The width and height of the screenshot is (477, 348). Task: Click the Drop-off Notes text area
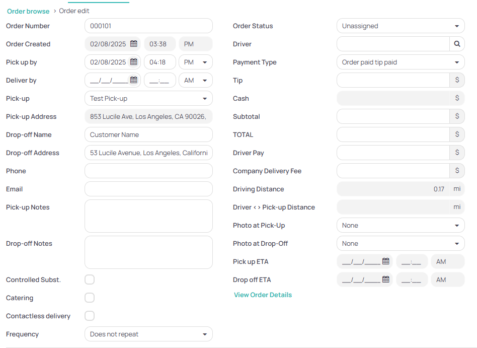click(148, 252)
